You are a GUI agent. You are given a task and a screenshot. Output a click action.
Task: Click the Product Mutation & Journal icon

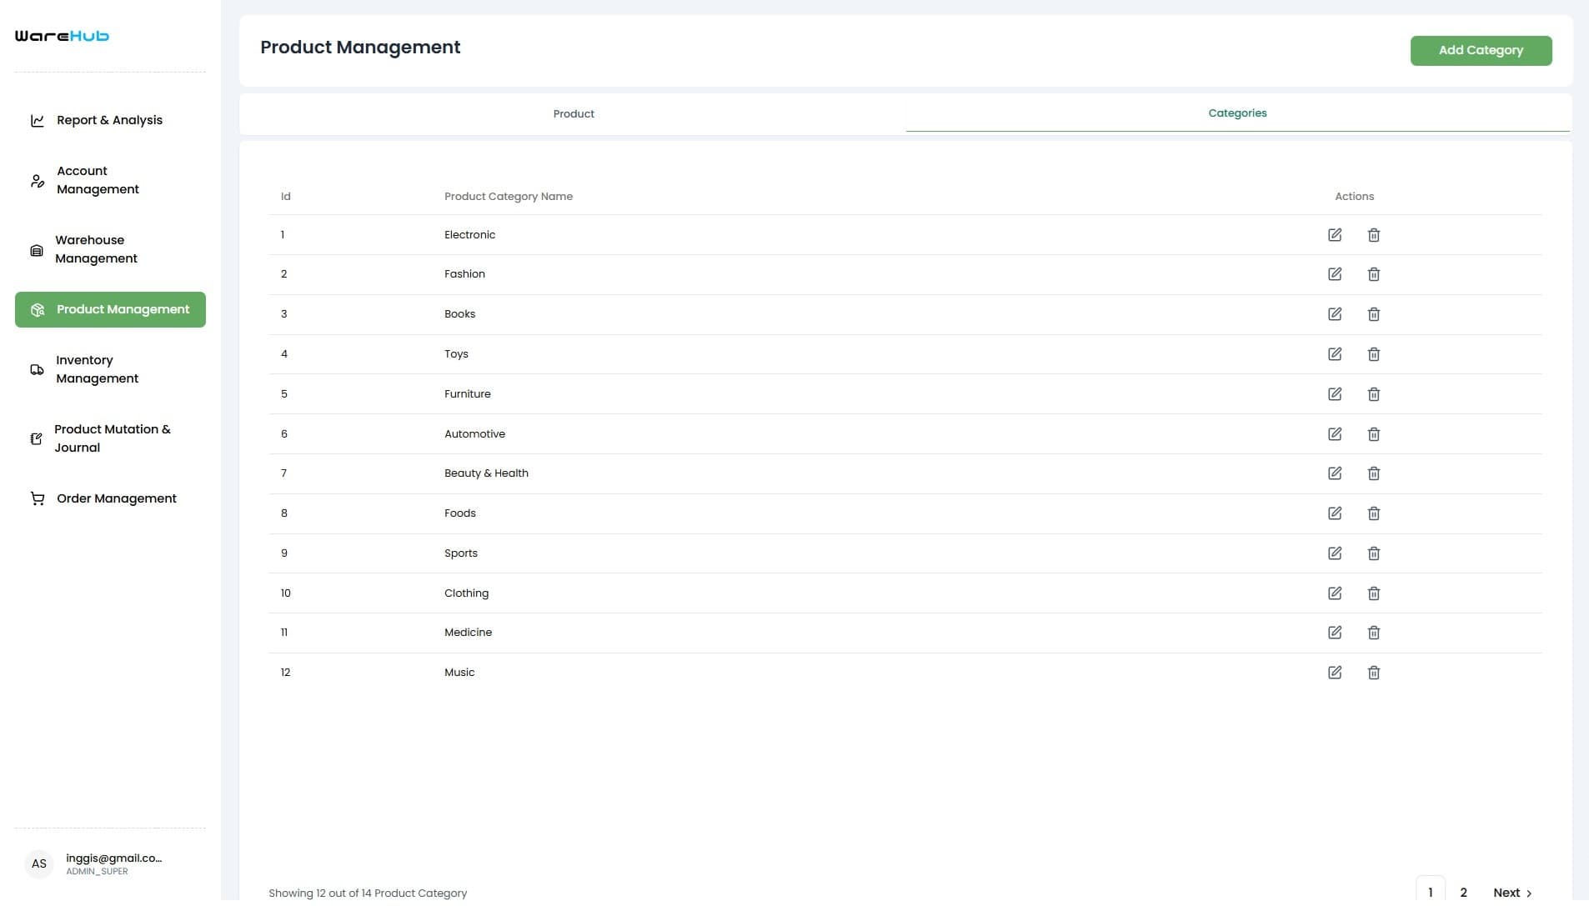[38, 438]
